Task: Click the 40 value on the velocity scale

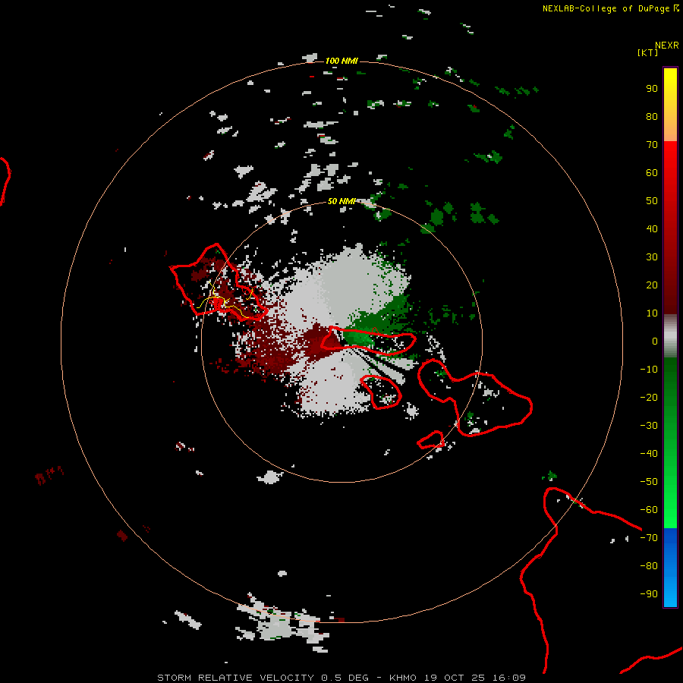Action: pyautogui.click(x=652, y=228)
